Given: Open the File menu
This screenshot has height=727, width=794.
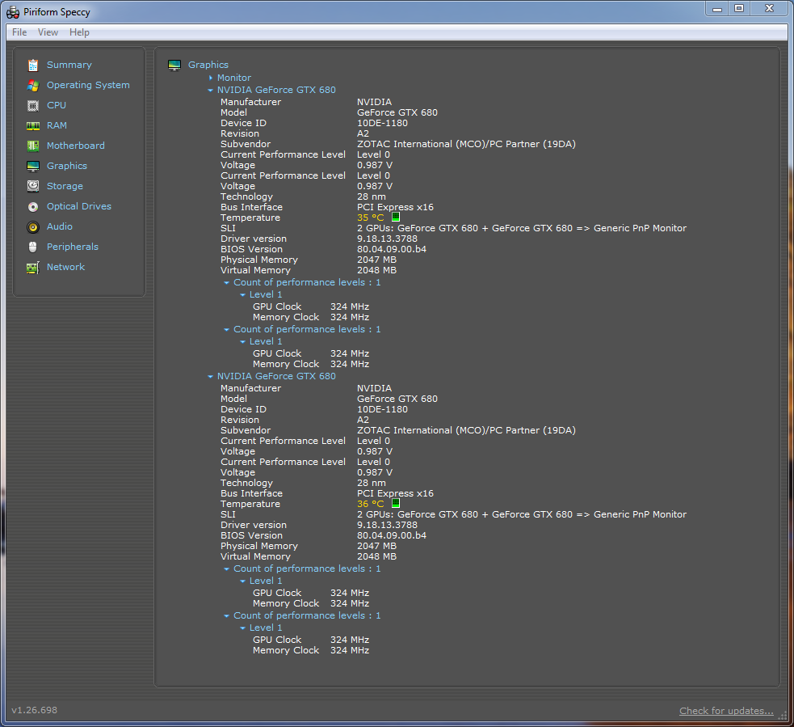Looking at the screenshot, I should point(19,32).
